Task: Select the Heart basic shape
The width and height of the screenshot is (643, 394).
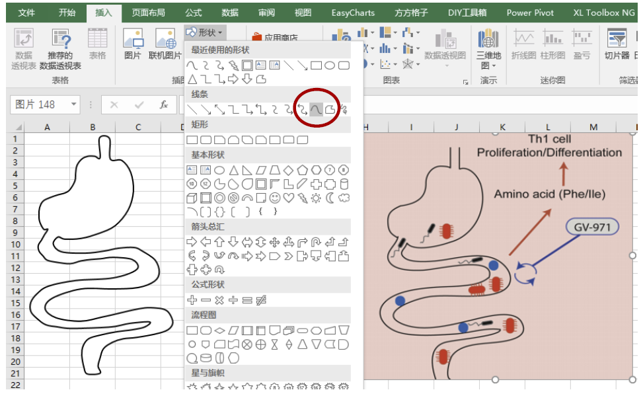Action: (289, 198)
